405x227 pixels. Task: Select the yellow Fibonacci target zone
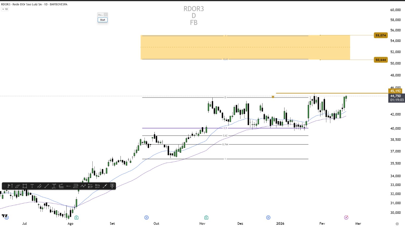[x=245, y=47]
